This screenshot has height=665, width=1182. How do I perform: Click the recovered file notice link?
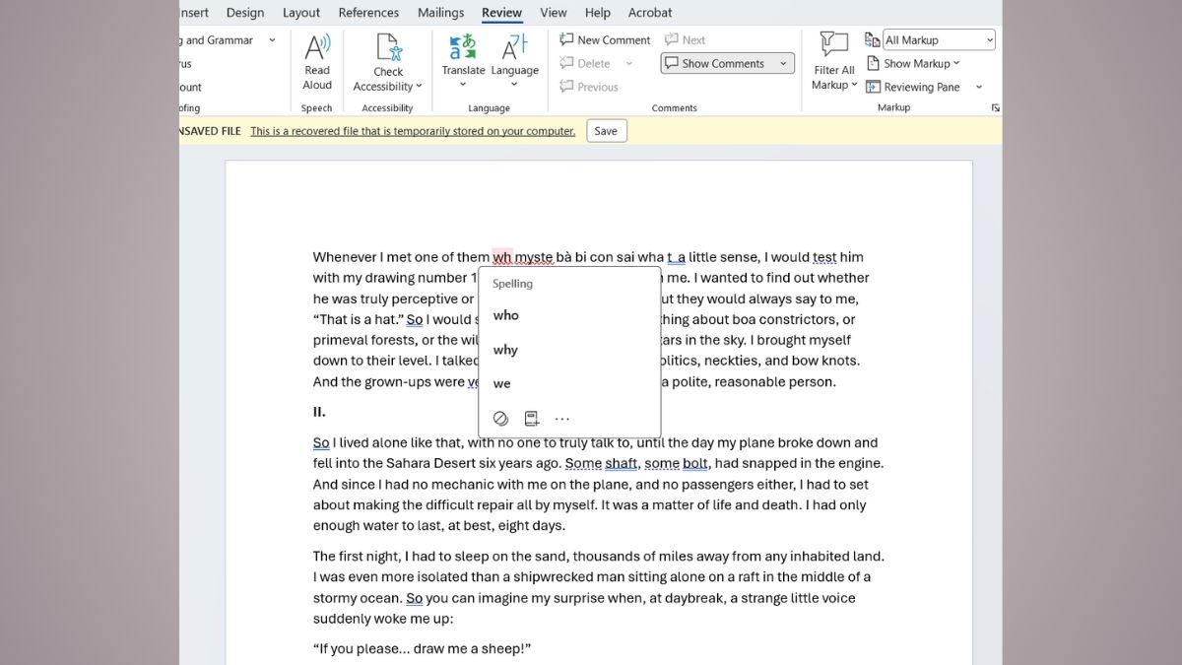point(413,131)
